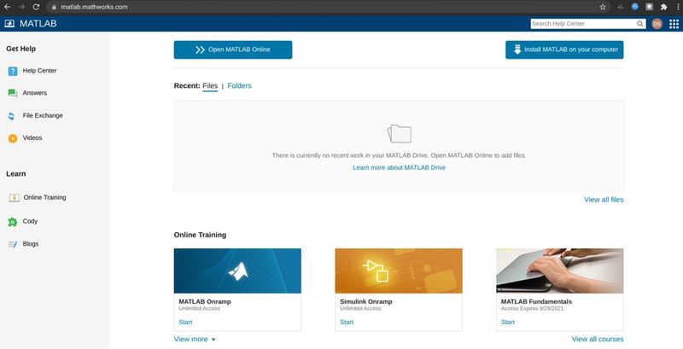683x349 pixels.
Task: Open Learn more about MATLAB Drive link
Action: [399, 167]
